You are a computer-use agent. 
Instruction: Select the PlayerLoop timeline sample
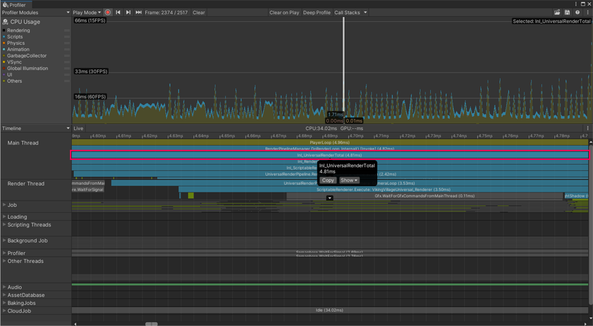point(330,142)
